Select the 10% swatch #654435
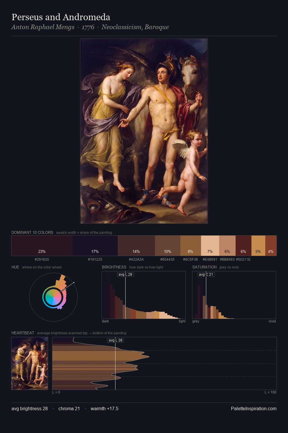This screenshot has width=288, height=433. [x=168, y=246]
